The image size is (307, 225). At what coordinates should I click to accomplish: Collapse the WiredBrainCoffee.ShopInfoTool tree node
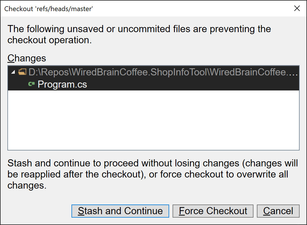point(13,72)
